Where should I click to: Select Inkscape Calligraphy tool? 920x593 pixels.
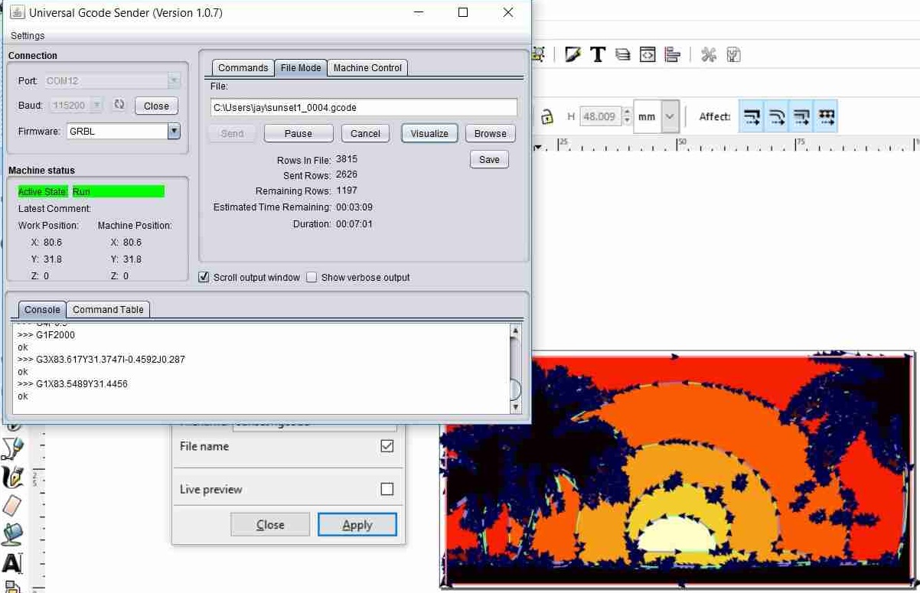click(13, 477)
